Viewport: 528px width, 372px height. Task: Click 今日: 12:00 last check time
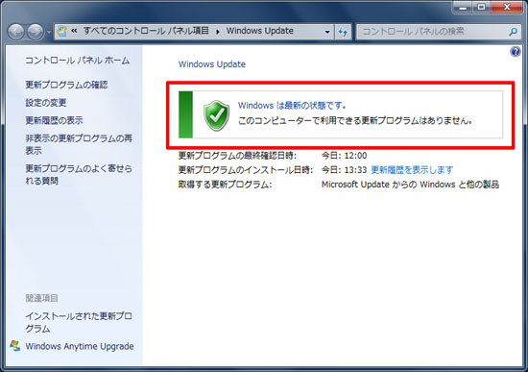coord(344,156)
